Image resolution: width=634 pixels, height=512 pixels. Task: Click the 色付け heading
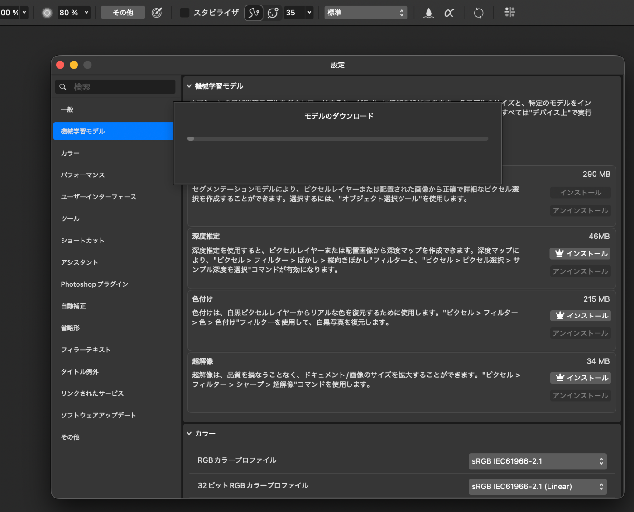202,299
